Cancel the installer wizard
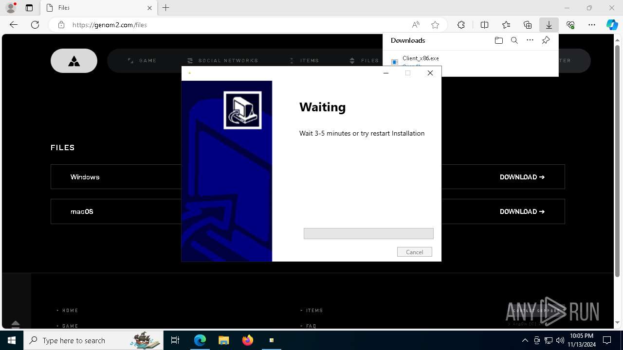Image resolution: width=623 pixels, height=350 pixels. (415, 252)
